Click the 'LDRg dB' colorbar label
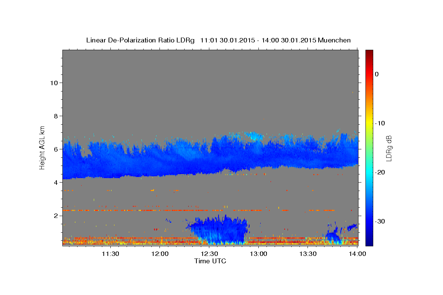Image resolution: width=443 pixels, height=295 pixels. click(388, 148)
